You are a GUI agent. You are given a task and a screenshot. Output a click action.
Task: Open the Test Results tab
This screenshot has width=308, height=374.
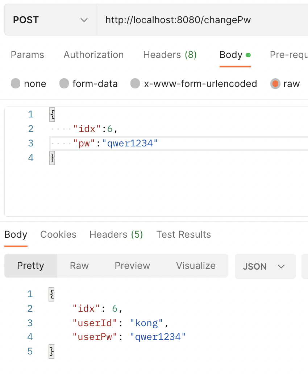tap(183, 234)
